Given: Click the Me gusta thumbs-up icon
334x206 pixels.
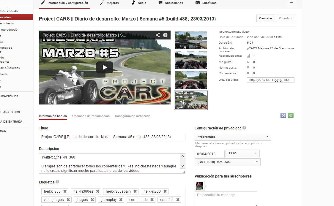Looking at the screenshot, I should point(248,62).
